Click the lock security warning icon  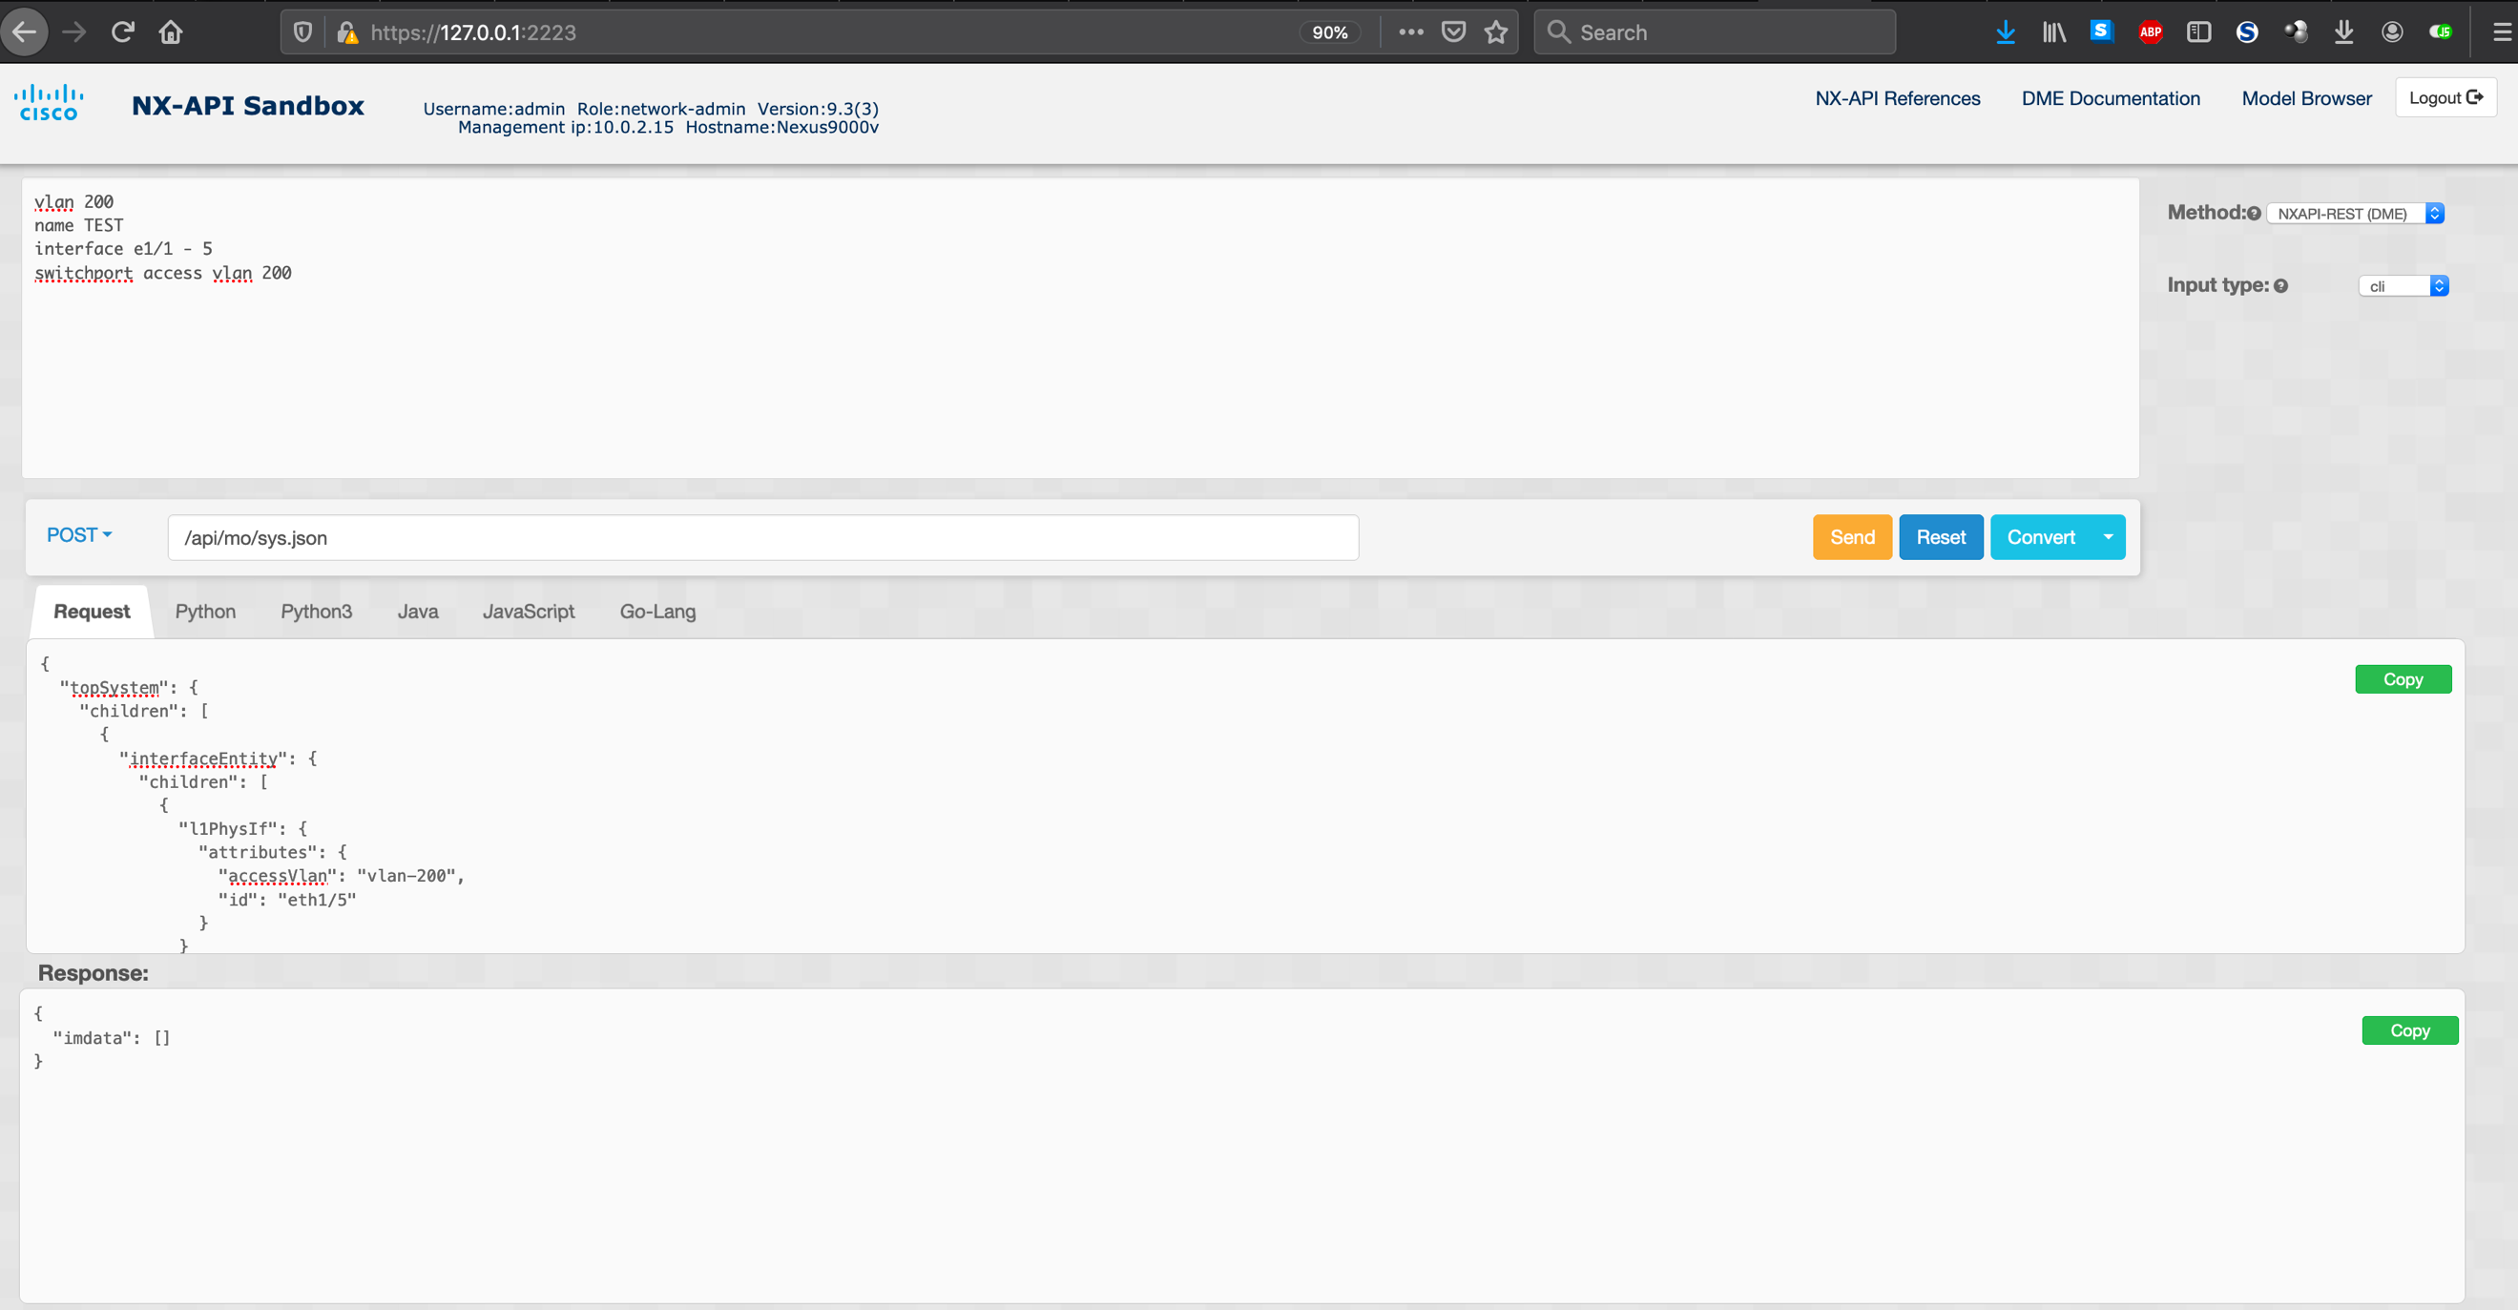pyautogui.click(x=347, y=31)
